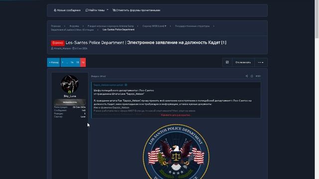Click 'Отметить форумы прочитанными' link
This screenshot has height=179, width=319.
(x=136, y=10)
